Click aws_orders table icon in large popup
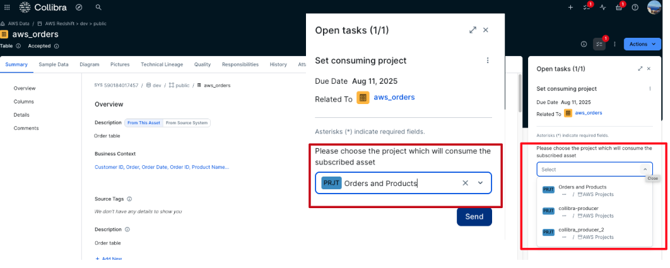 tap(363, 98)
